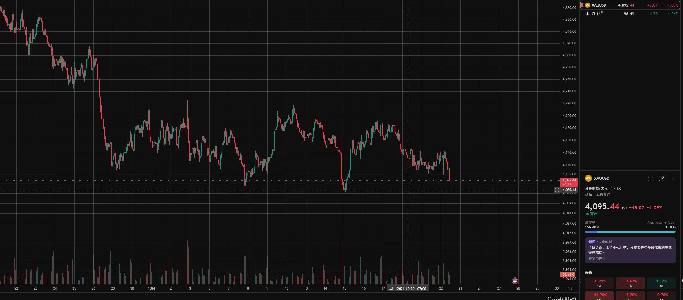Viewport: 683px width, 300px height.
Task: Click the 4,380.00 price axis label
Action: click(x=569, y=8)
